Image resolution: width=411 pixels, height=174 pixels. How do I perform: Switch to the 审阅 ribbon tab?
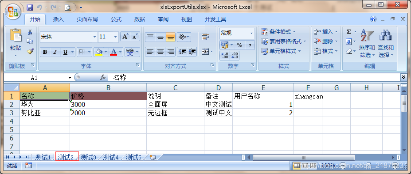coord(163,19)
